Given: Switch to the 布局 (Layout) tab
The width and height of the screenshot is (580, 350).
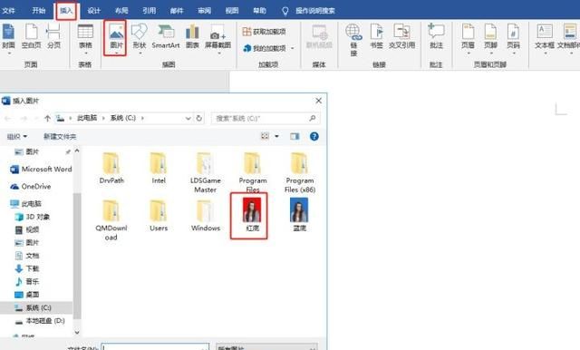Looking at the screenshot, I should (121, 11).
